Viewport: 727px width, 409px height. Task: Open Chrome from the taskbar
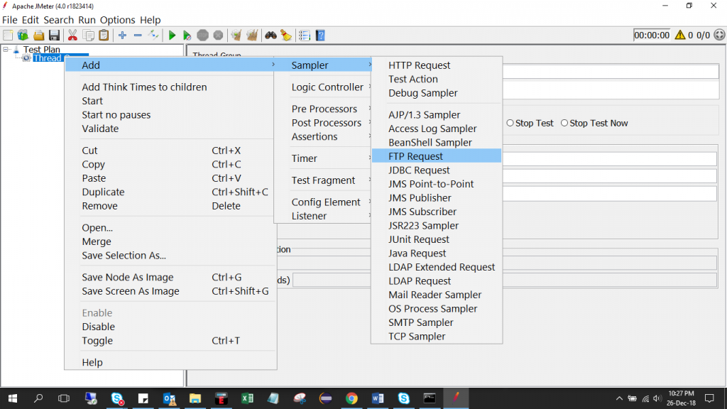[351, 398]
